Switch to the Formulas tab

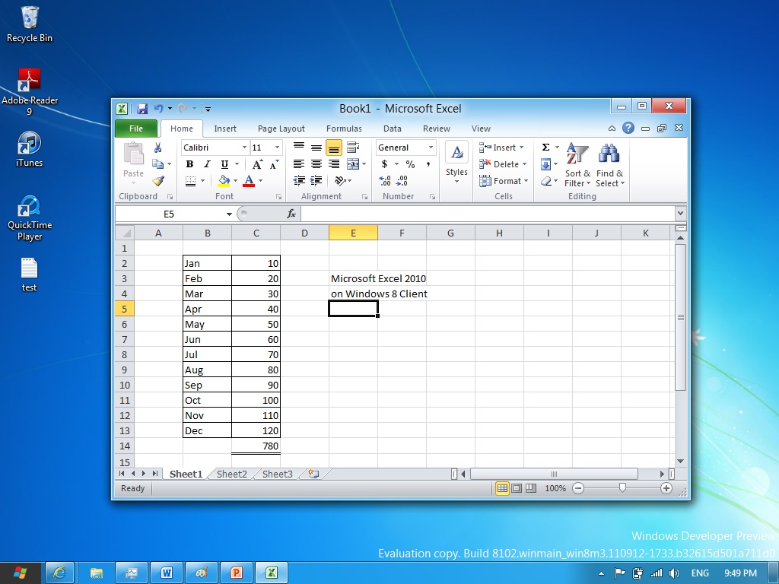[x=344, y=129]
